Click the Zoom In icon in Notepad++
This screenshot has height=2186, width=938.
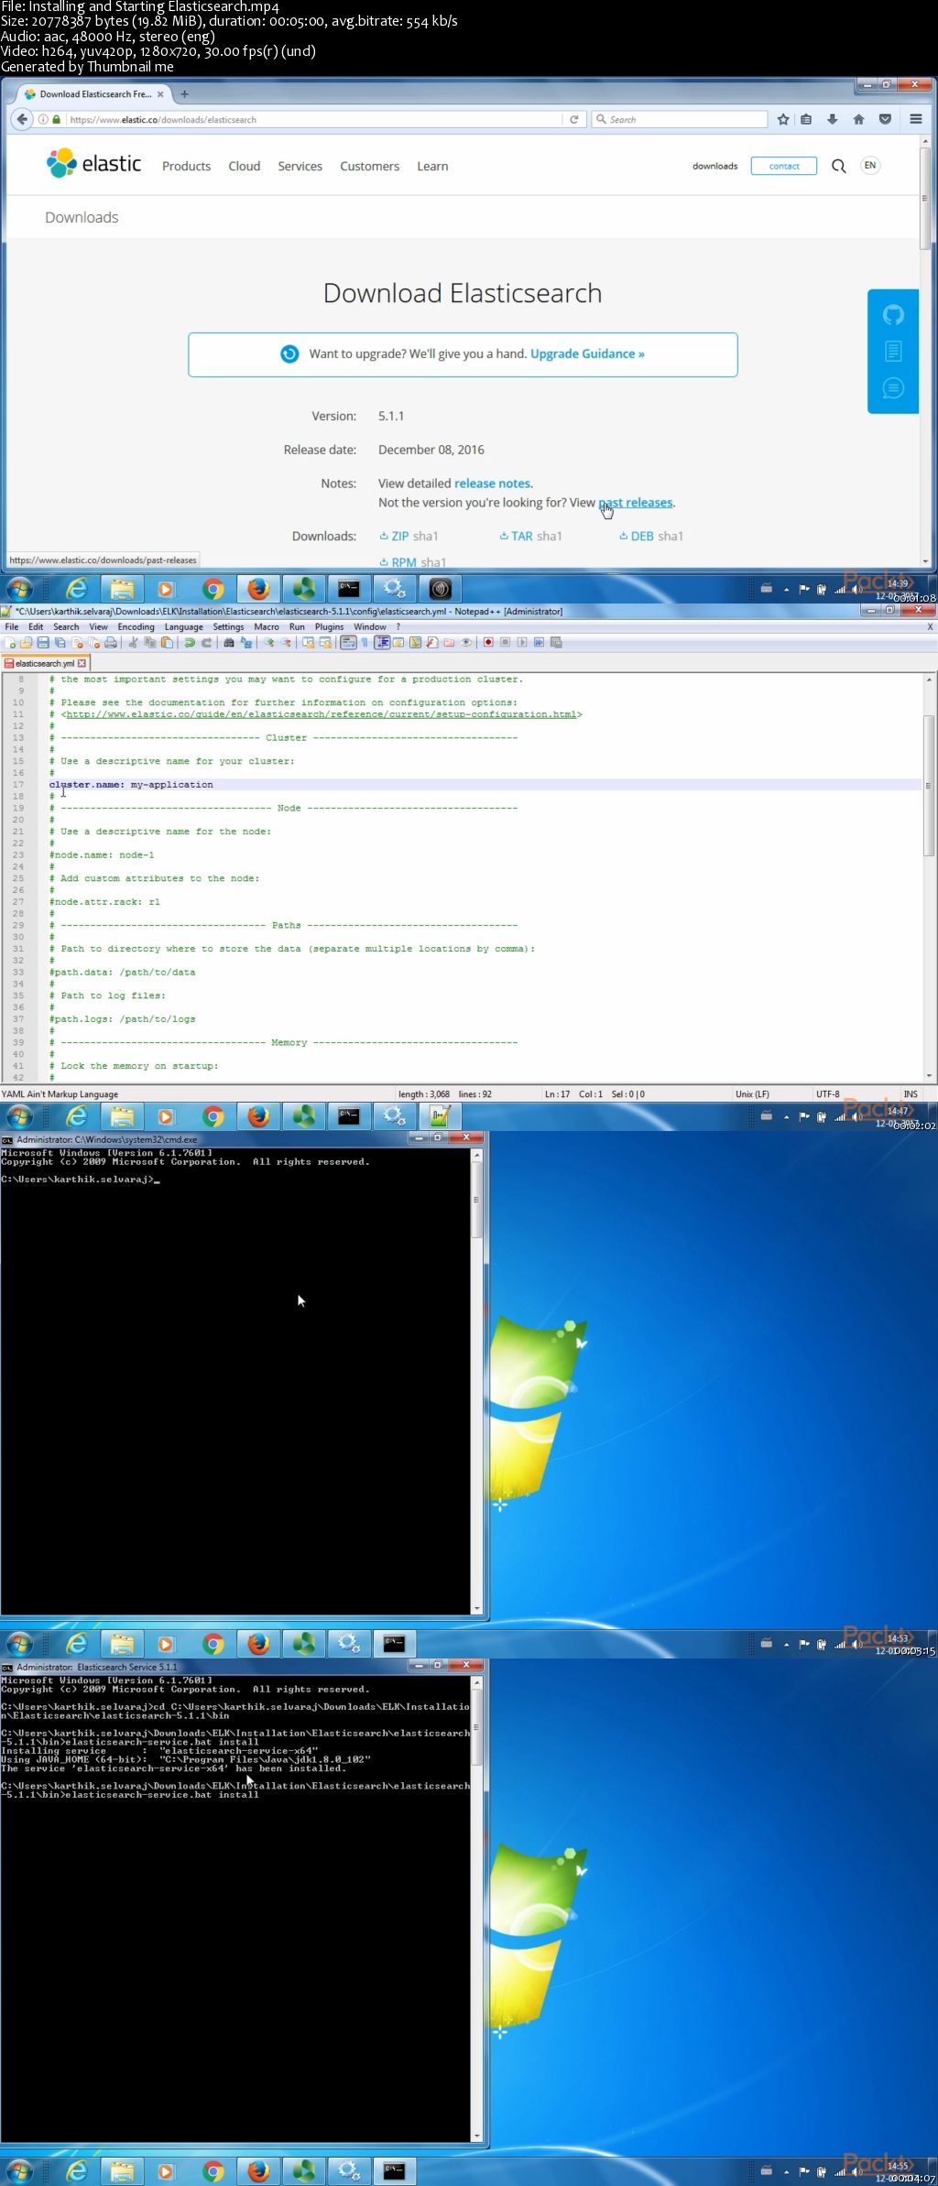pos(268,642)
